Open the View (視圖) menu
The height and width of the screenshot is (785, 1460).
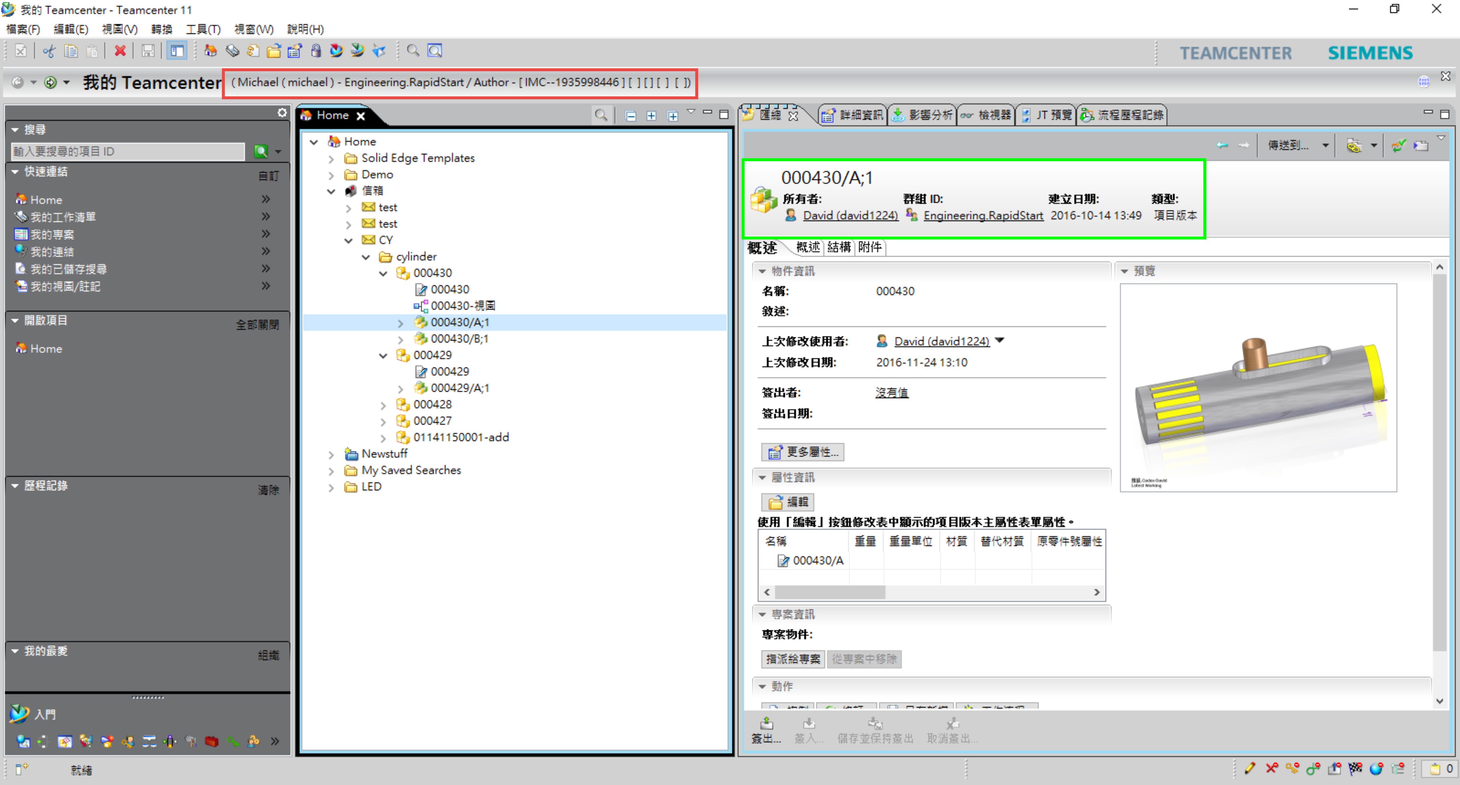coord(120,29)
